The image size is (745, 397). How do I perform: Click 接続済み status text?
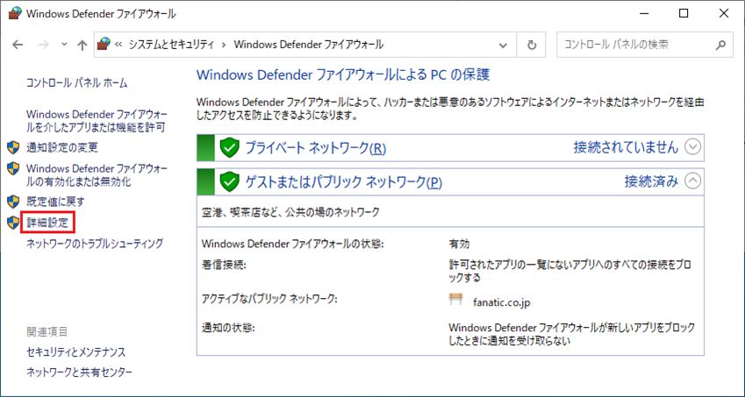click(x=651, y=181)
